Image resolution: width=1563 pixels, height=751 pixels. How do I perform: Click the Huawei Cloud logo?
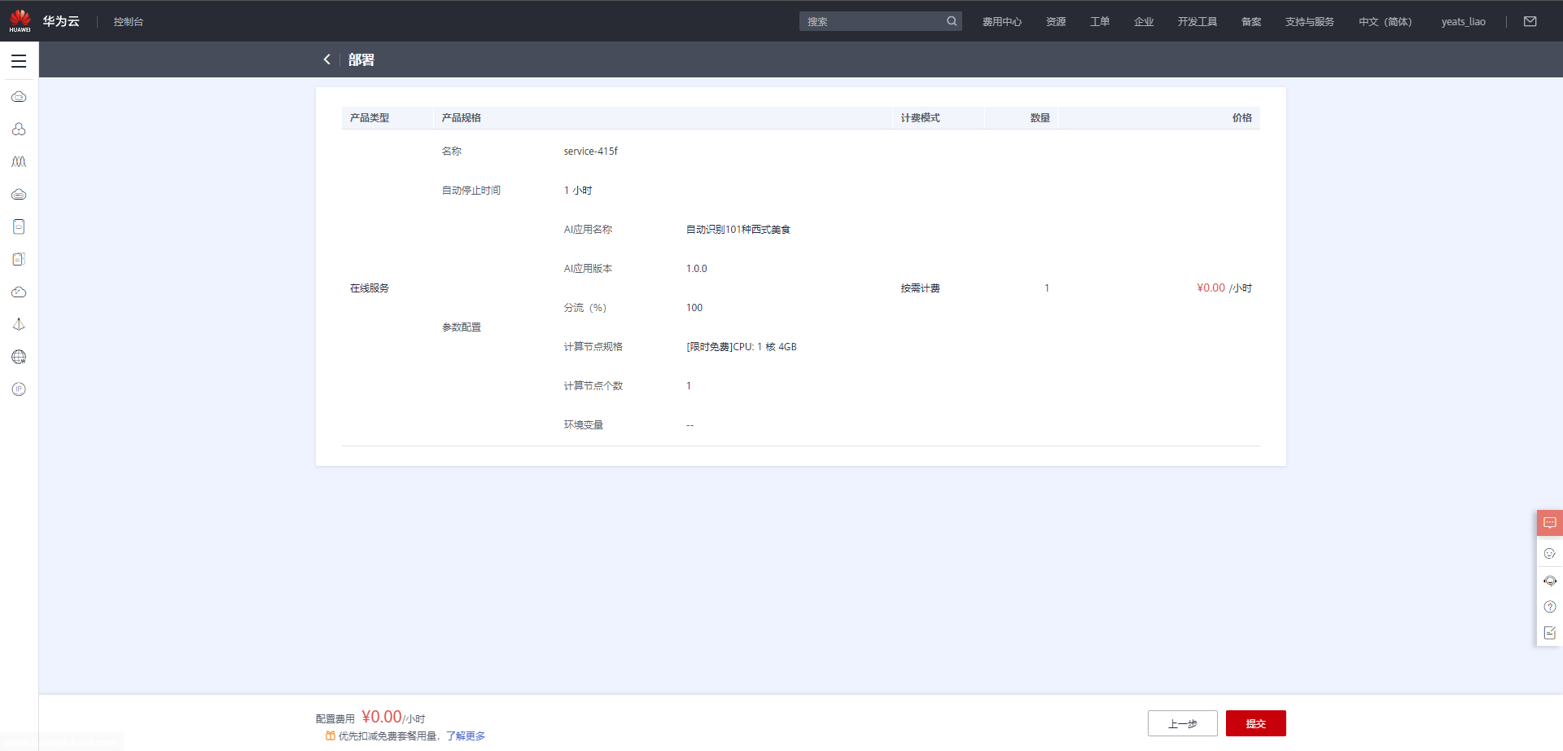point(20,21)
